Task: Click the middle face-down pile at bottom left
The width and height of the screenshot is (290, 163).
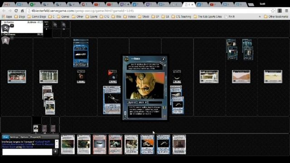Action: [44, 129]
